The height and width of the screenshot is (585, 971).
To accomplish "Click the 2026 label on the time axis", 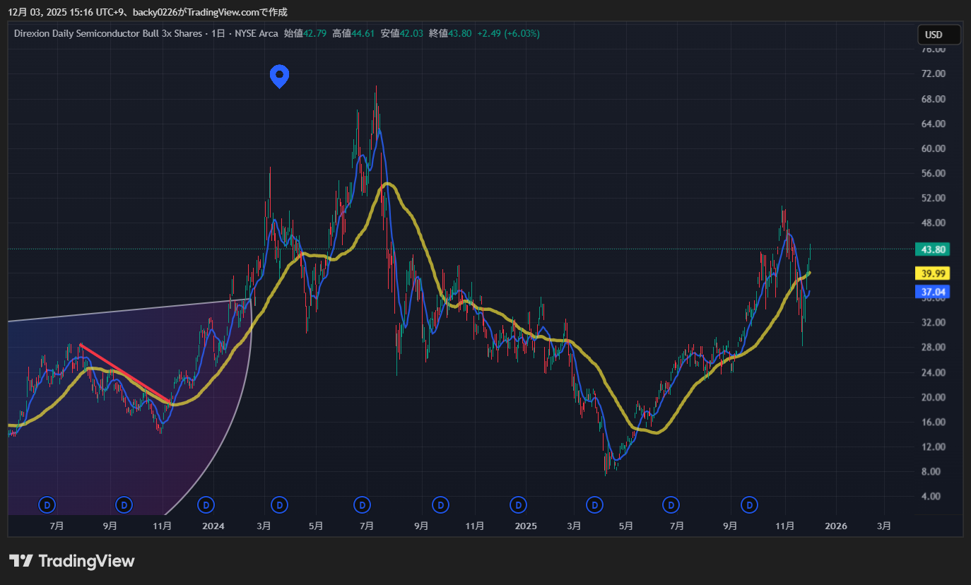I will [836, 526].
